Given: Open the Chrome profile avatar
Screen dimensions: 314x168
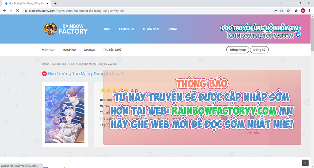Looking at the screenshot, I should coord(303,10).
